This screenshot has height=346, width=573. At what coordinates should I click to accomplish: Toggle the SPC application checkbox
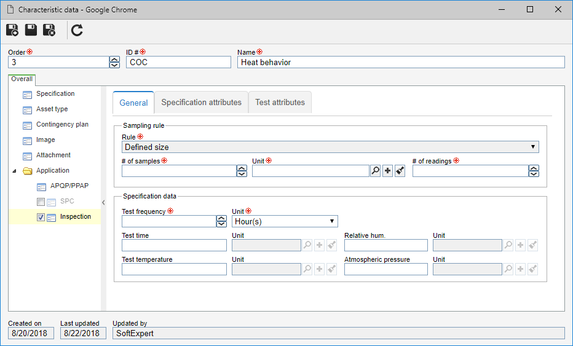[x=41, y=202]
